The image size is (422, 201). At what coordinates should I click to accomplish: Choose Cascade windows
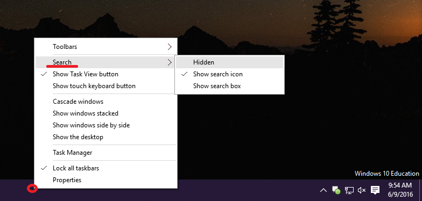click(105, 102)
